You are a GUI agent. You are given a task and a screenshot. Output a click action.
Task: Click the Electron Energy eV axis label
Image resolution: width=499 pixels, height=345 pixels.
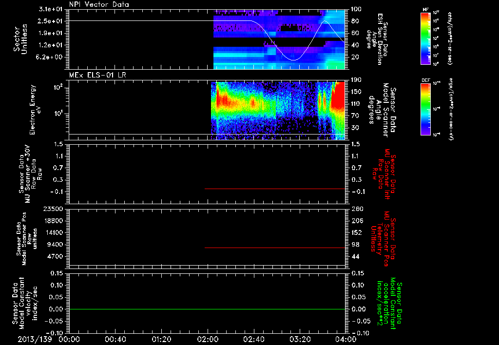coord(35,110)
